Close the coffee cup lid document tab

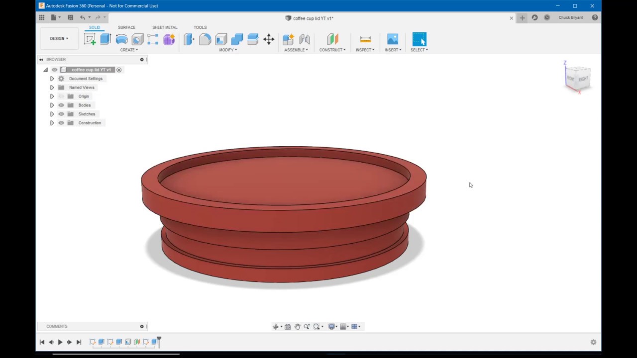(511, 18)
